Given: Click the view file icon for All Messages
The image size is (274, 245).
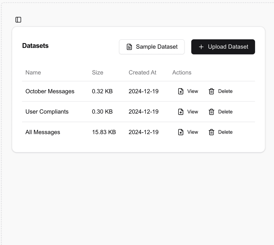Looking at the screenshot, I should point(181,132).
